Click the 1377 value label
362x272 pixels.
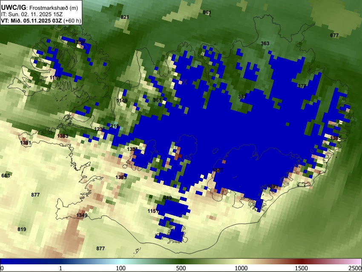[218, 170]
